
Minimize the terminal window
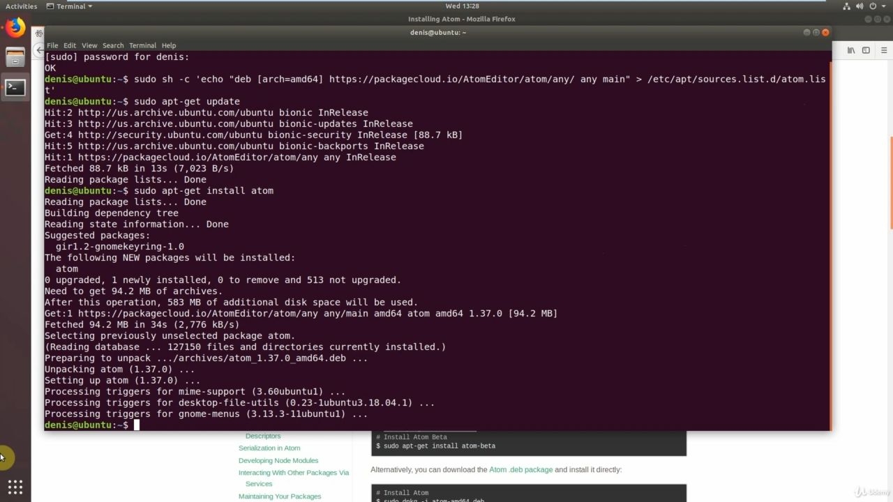(806, 32)
